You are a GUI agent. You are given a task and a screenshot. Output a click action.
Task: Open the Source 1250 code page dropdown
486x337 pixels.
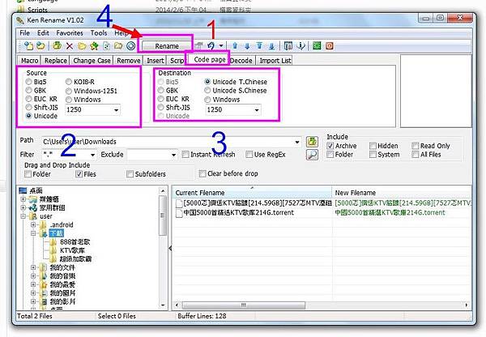click(x=116, y=110)
